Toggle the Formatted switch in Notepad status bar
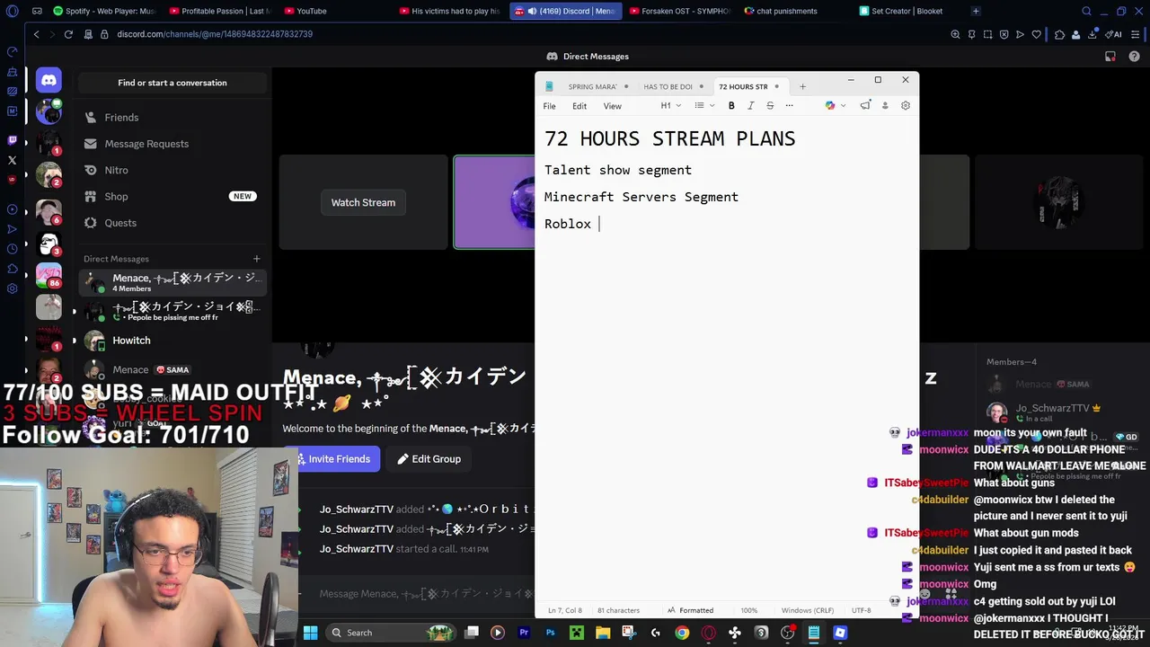The height and width of the screenshot is (647, 1150). 690,610
